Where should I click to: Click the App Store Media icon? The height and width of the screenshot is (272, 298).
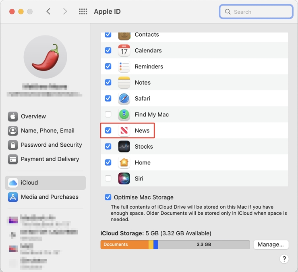pos(13,197)
